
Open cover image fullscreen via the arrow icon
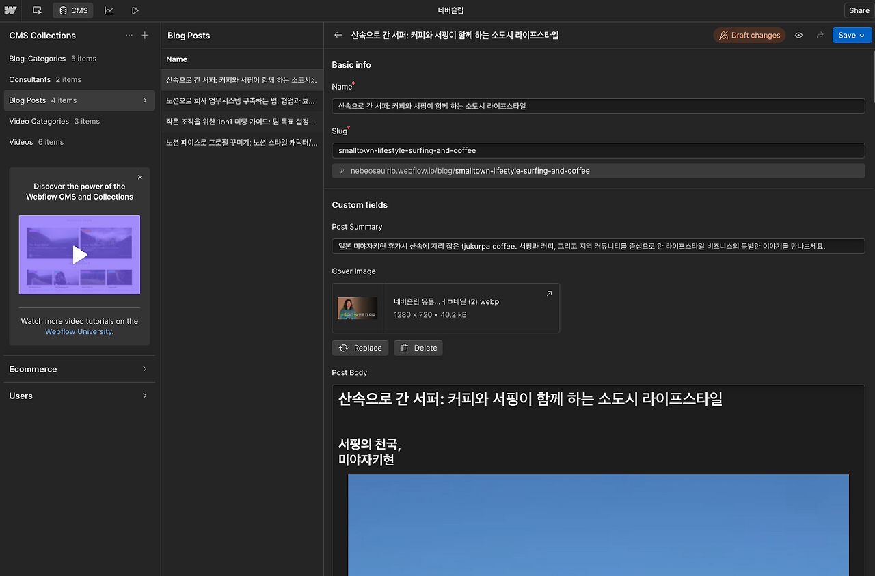click(549, 292)
